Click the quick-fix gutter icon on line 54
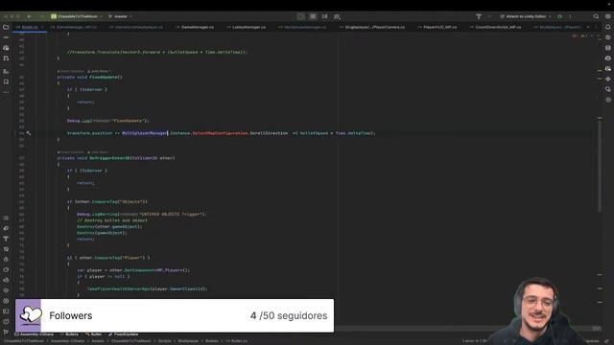The image size is (614, 345). [29, 133]
